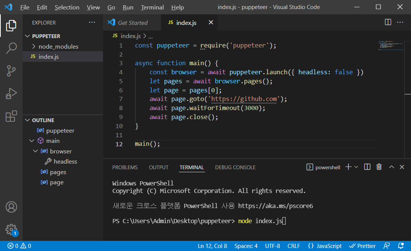
Task: Open the Search view in activity bar
Action: [11, 48]
